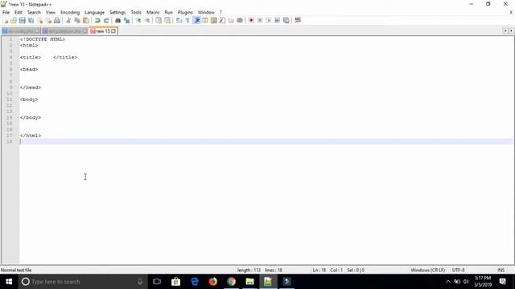Undo the last edit with the Undo arrow
Image resolution: width=515 pixels, height=289 pixels.
[x=97, y=20]
